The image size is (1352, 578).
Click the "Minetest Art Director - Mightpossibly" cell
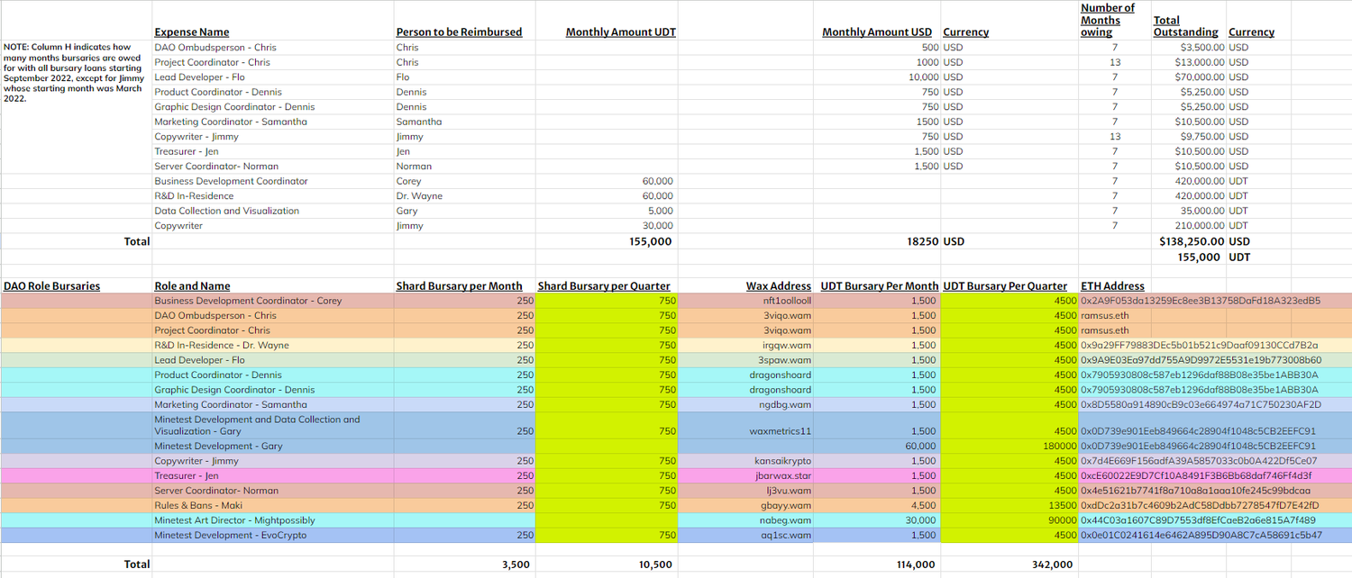tap(234, 520)
